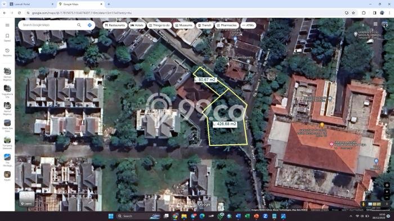Open the Chrome three-dot menu
The height and width of the screenshot is (221, 394).
389,13
